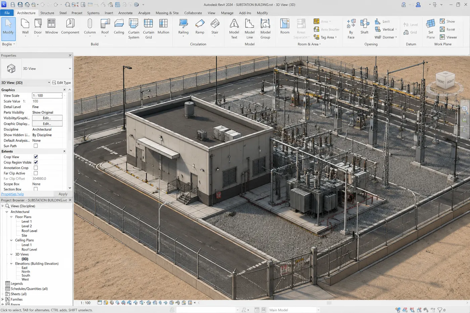Viewport: 470px width, 313px height.
Task: Open the 3D View type selector dropdown
Action: [70, 68]
